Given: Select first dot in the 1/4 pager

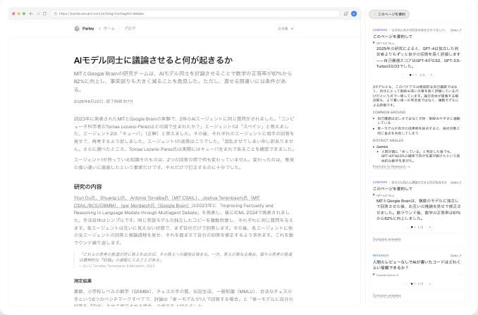Looking at the screenshot, I should tap(410, 75).
